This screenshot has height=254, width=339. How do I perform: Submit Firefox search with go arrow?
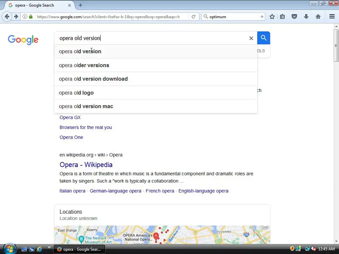point(262,17)
